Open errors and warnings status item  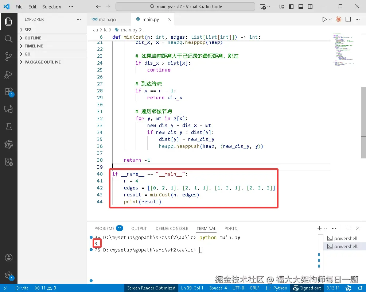tap(45, 288)
